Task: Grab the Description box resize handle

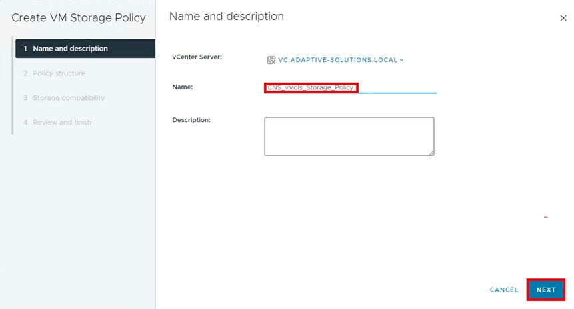Action: coord(431,153)
